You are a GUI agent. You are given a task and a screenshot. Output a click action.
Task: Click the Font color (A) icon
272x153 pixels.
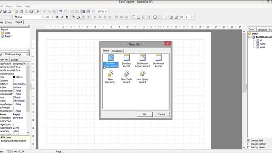(79, 17)
